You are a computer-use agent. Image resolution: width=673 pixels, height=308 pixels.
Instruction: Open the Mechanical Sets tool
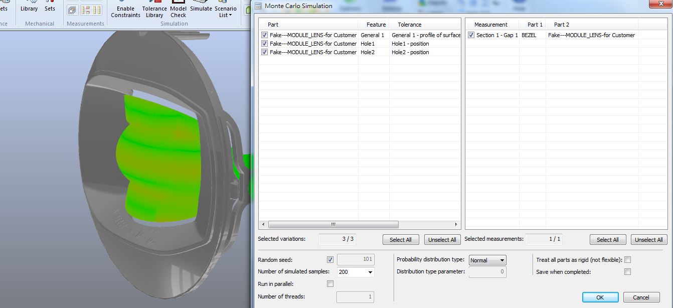click(x=50, y=7)
